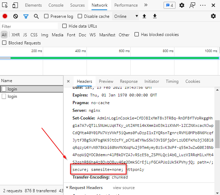Viewport: 220px width, 195px height.
Task: Click the Pragma: no-cache header line
Action: click(91, 103)
